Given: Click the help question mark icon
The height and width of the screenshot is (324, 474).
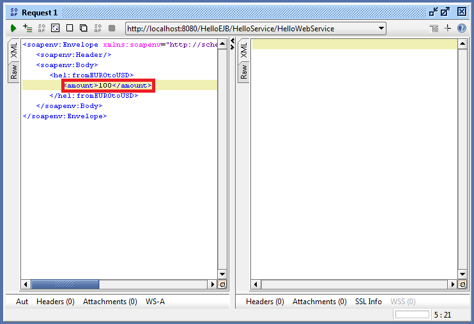Looking at the screenshot, I should tap(462, 28).
